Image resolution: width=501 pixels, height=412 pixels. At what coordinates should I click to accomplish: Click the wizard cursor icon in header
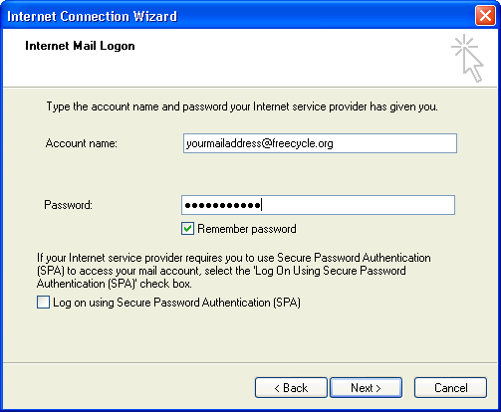[467, 58]
